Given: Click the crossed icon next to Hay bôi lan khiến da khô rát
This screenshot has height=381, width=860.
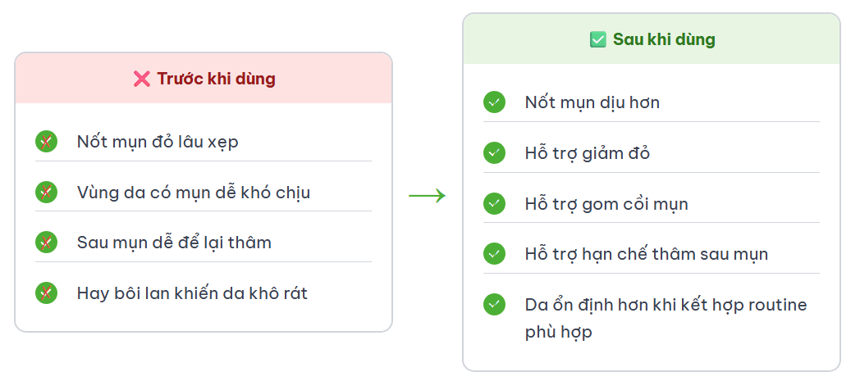Looking at the screenshot, I should [x=47, y=293].
